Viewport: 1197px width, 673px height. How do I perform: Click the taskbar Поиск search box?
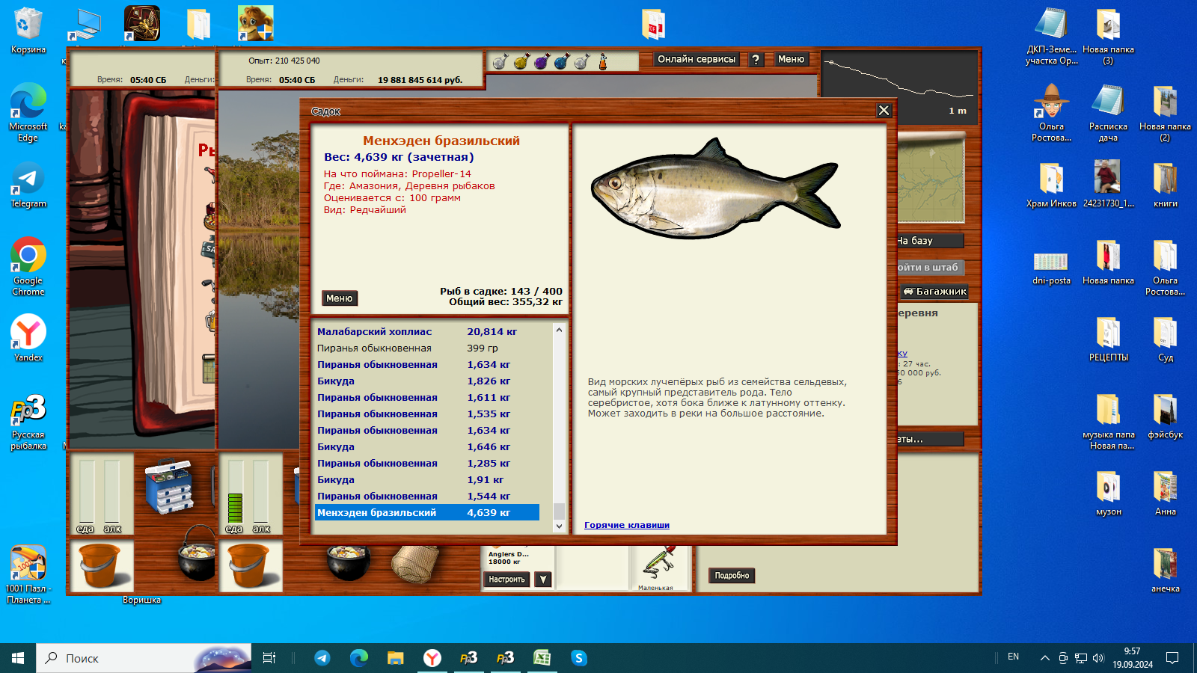pos(144,658)
